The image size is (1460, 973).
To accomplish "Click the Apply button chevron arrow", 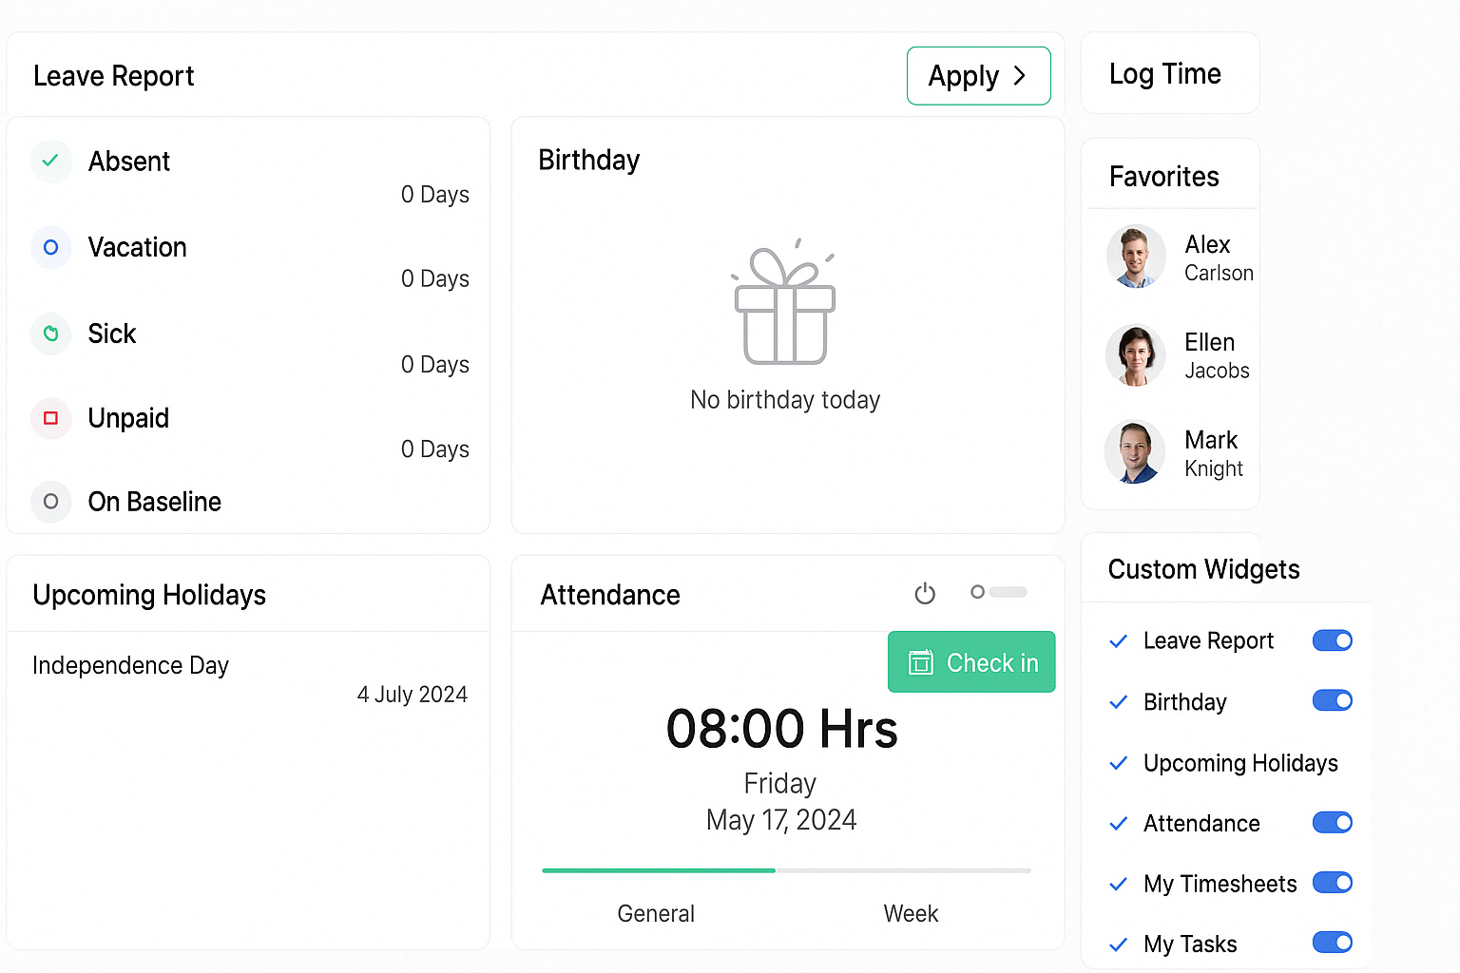I will 1020,76.
